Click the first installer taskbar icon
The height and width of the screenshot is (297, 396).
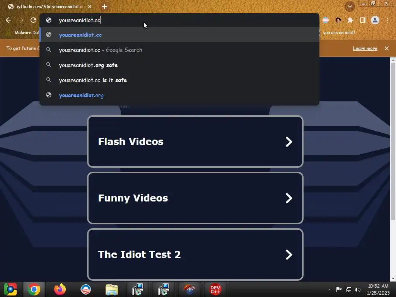click(x=138, y=289)
